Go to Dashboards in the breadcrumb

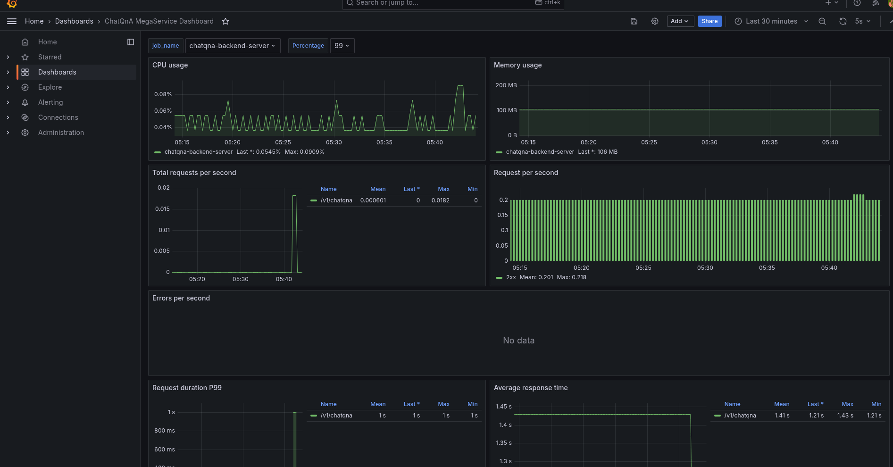click(x=74, y=21)
